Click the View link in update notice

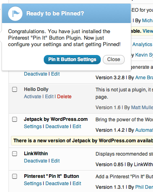tap(148, 31)
